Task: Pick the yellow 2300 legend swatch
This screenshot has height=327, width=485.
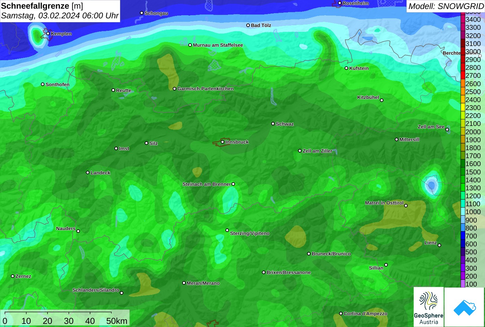Action: (x=462, y=108)
